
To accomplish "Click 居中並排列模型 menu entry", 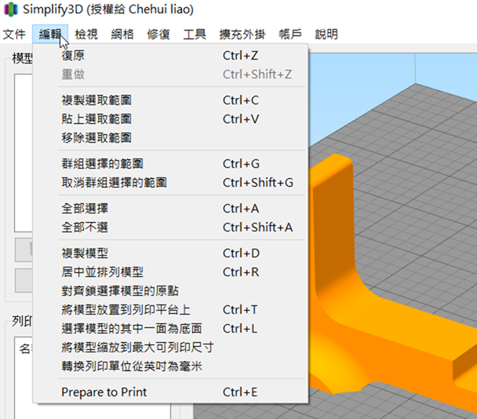I will tap(102, 272).
